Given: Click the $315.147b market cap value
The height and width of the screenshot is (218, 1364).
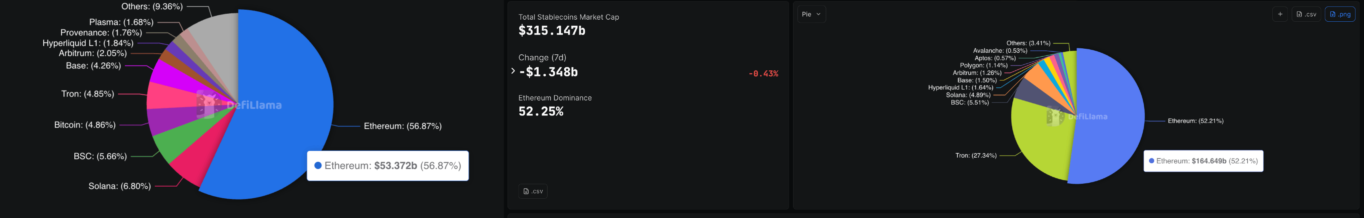Looking at the screenshot, I should pyautogui.click(x=552, y=31).
